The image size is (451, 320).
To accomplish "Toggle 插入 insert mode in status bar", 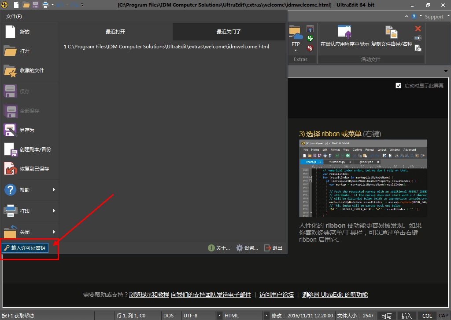I will (407, 316).
